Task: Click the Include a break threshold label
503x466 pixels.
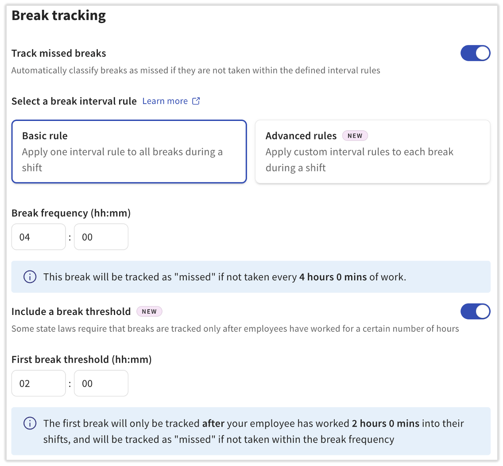Action: (71, 311)
